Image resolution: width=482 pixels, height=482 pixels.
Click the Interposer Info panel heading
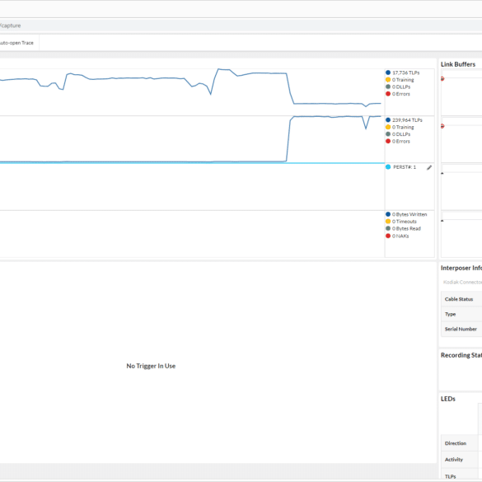tap(461, 268)
